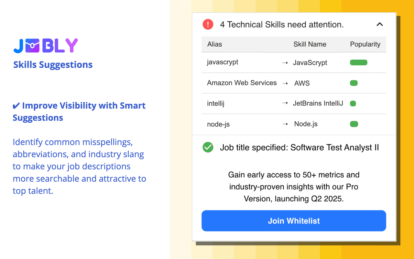Click the red alert exclamation icon
The height and width of the screenshot is (259, 414).
tap(208, 24)
